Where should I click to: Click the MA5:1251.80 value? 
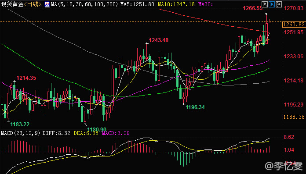coord(137,4)
